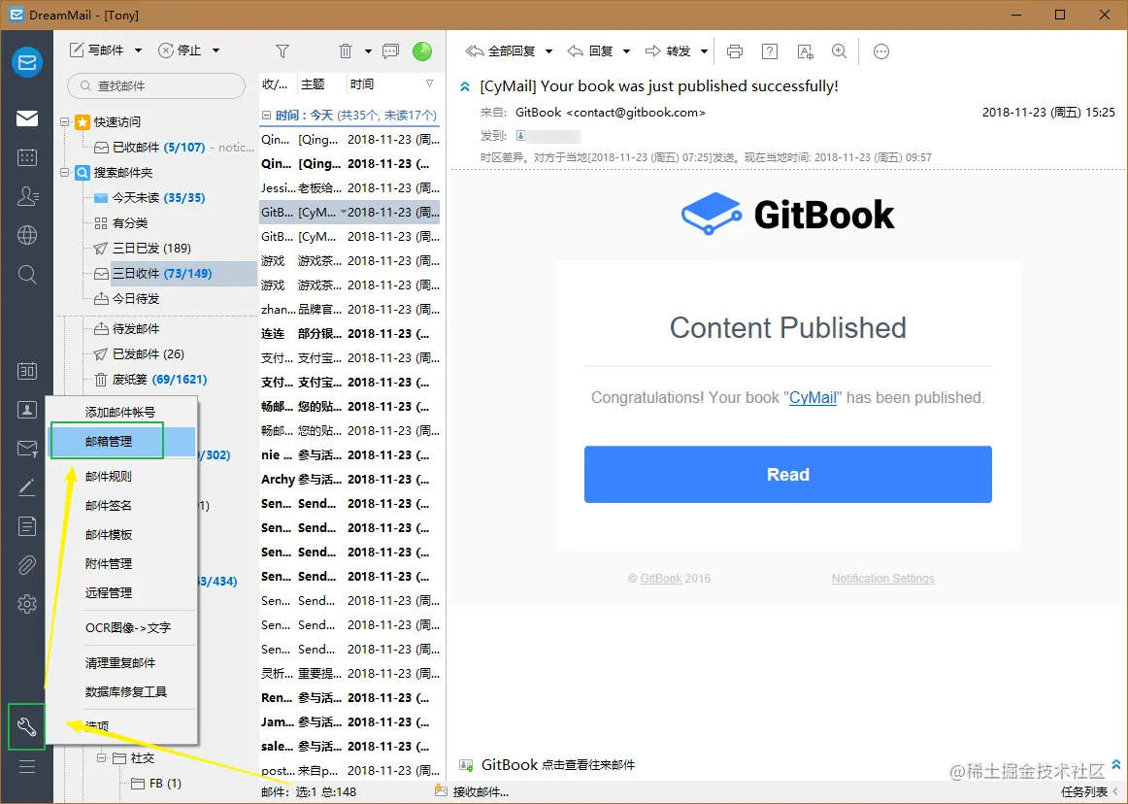
Task: Open the blue mailbox home icon in sidebar
Action: point(27,62)
